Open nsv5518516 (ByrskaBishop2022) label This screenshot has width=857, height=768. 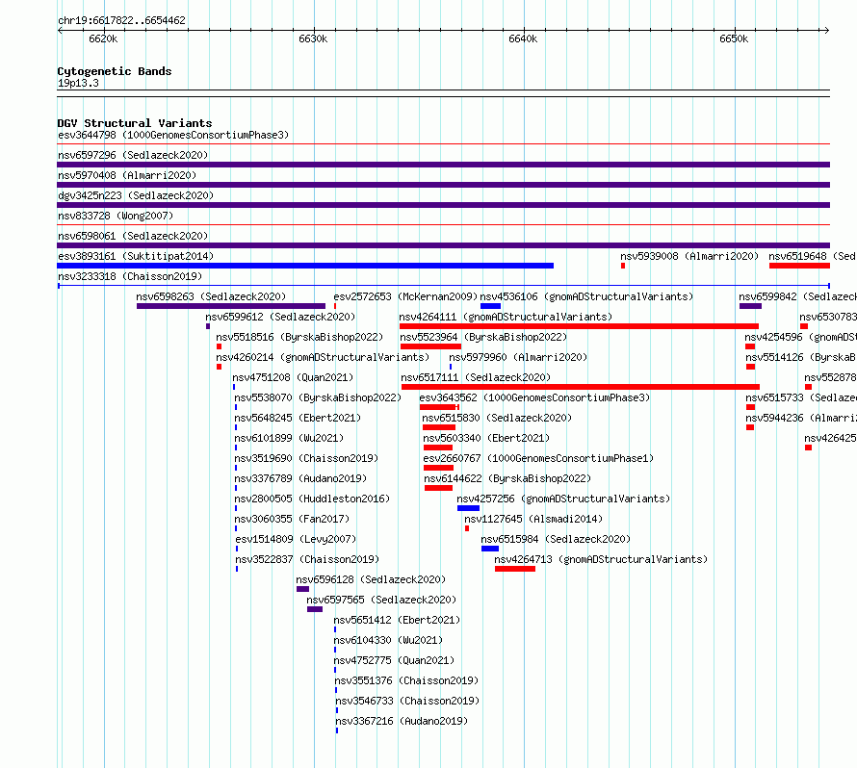click(x=299, y=337)
